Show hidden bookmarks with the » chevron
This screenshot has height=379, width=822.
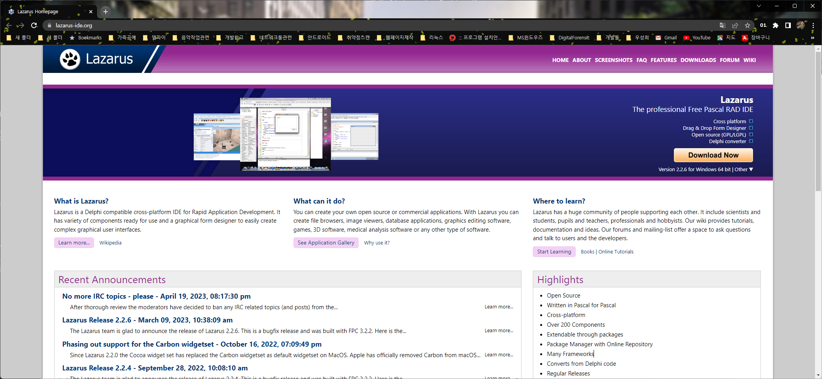pyautogui.click(x=812, y=38)
